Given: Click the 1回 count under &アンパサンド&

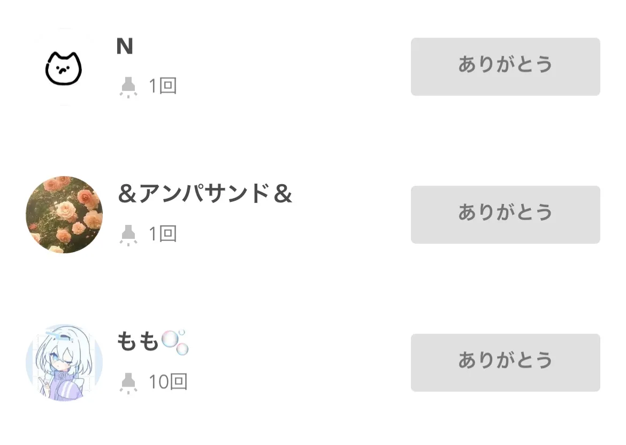Looking at the screenshot, I should 163,234.
